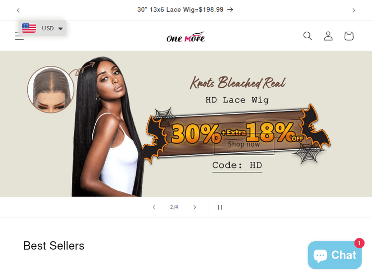Open the search magnifier icon

(x=308, y=36)
